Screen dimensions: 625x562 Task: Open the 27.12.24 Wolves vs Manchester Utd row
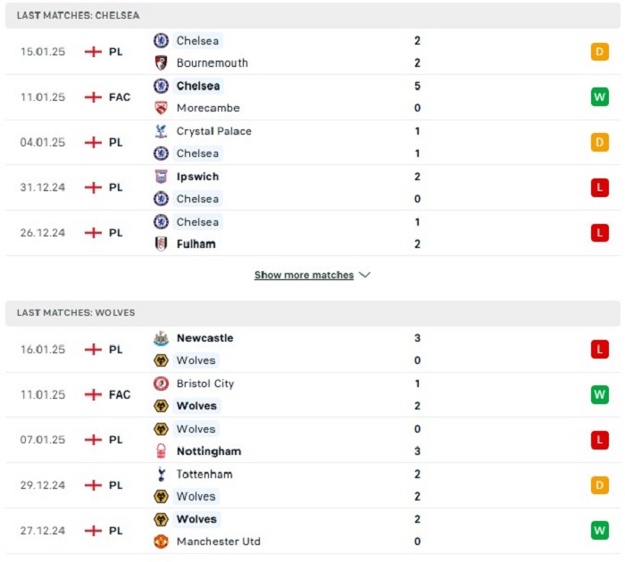(312, 531)
